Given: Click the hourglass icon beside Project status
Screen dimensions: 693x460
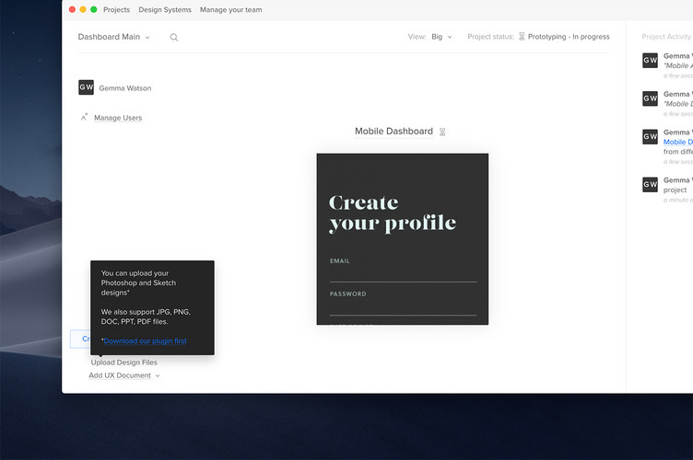Looking at the screenshot, I should click(x=522, y=36).
